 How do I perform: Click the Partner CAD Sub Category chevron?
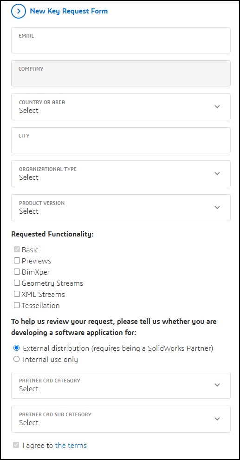(x=217, y=419)
